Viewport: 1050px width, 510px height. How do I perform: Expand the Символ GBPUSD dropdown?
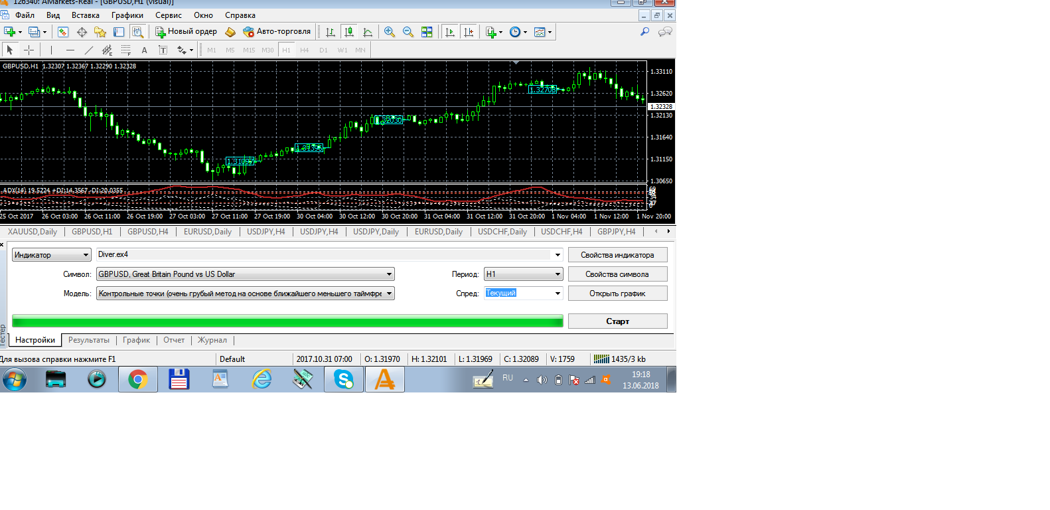(x=389, y=274)
